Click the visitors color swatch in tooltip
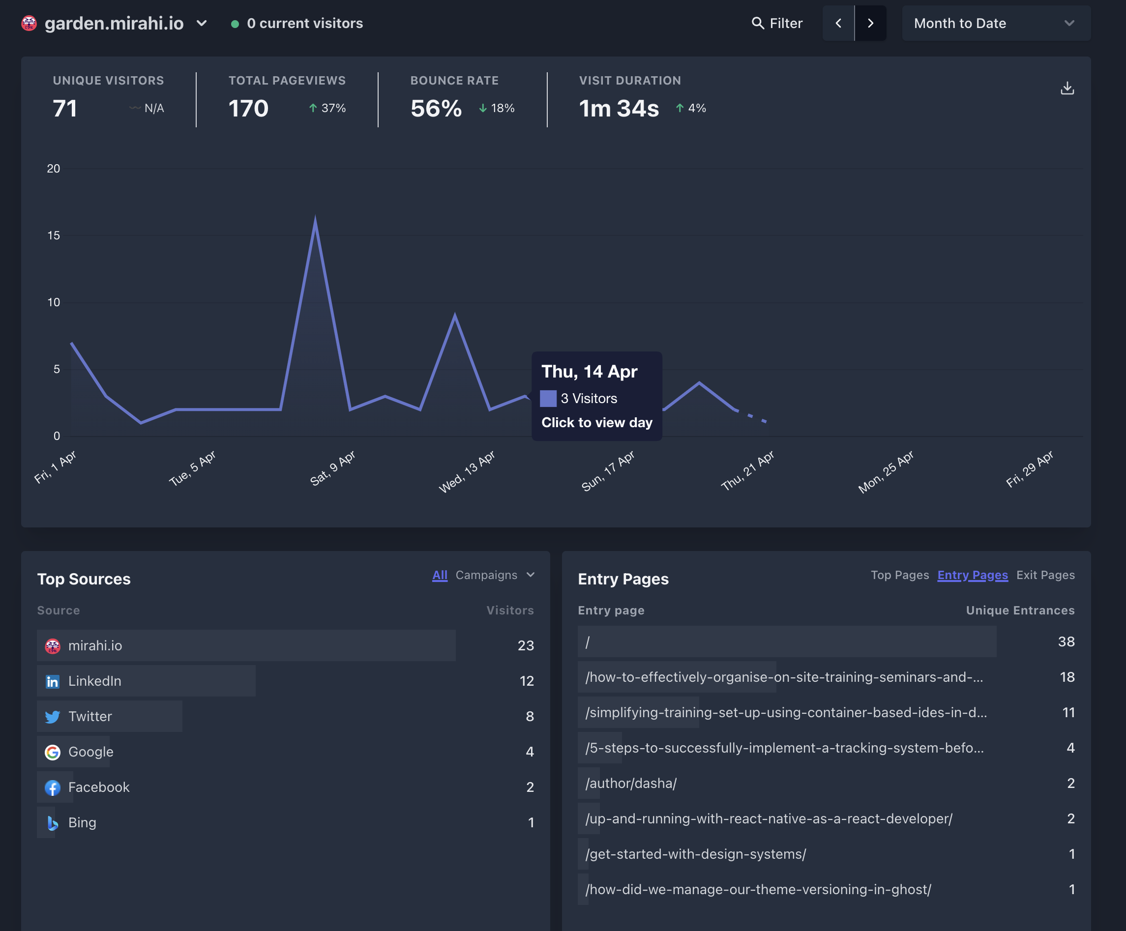This screenshot has width=1126, height=931. (548, 398)
